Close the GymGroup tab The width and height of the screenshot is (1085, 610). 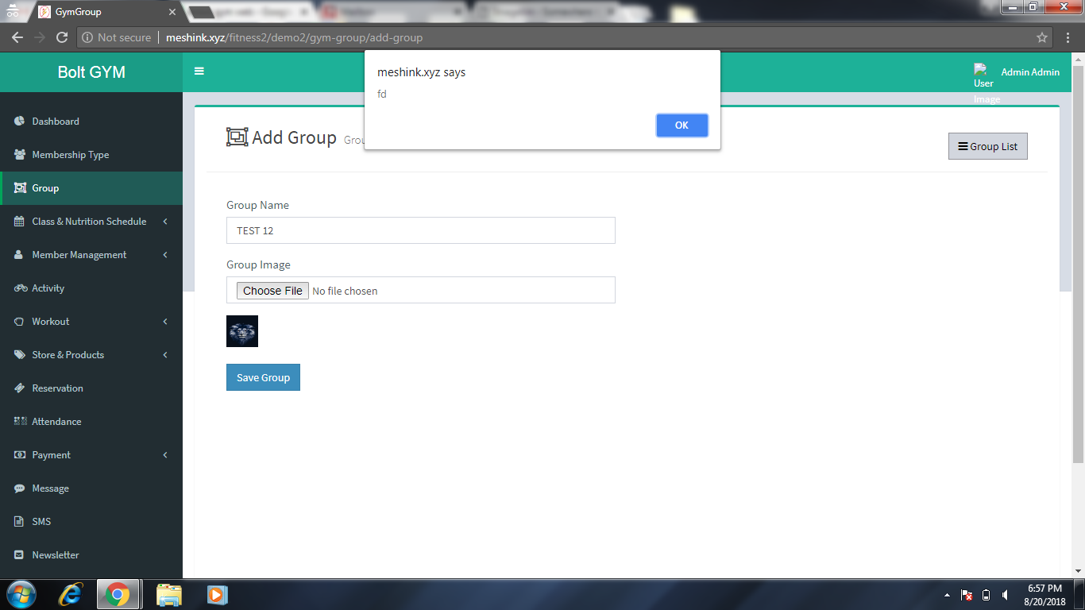pyautogui.click(x=172, y=12)
